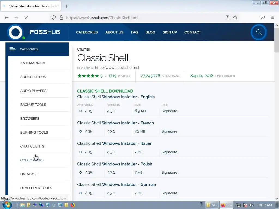Select Anti Malware category
The height and width of the screenshot is (209, 279).
point(33,63)
